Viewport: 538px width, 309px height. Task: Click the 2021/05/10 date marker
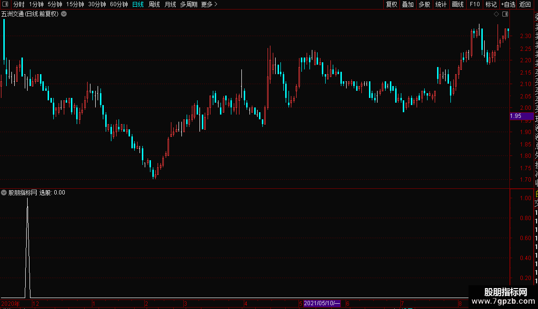tap(322, 303)
